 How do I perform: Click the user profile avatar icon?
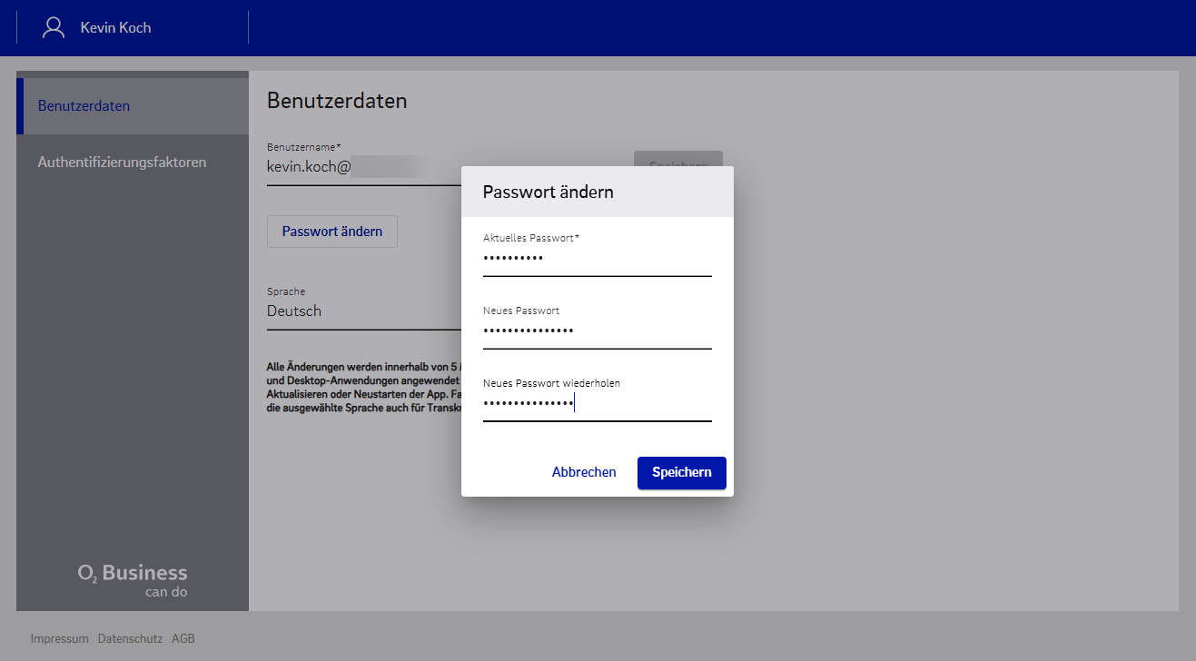[54, 27]
